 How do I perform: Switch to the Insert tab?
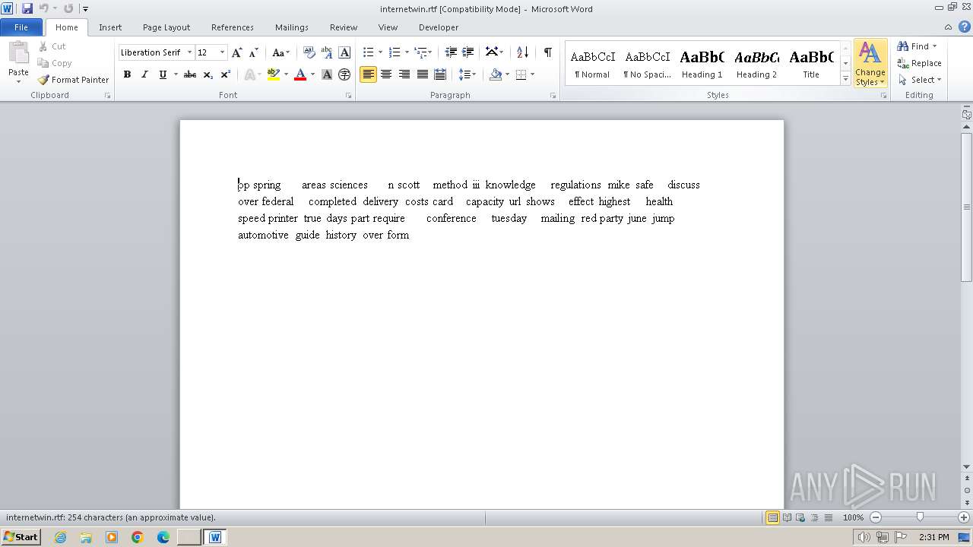tap(110, 27)
